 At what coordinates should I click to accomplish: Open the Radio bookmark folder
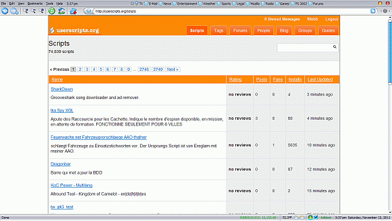(x=267, y=3)
